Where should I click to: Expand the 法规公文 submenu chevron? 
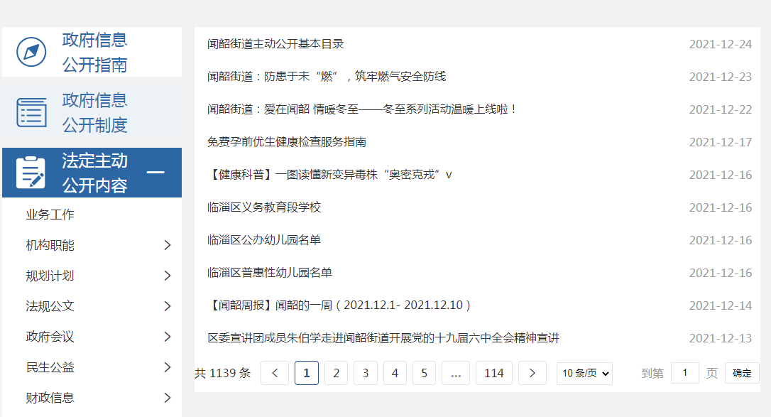click(x=168, y=306)
